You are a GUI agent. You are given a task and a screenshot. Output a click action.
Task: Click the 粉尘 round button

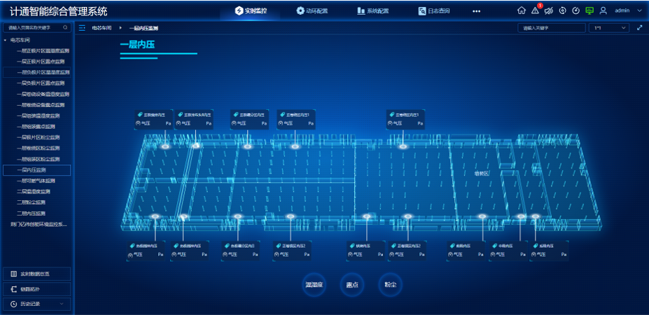[390, 285]
